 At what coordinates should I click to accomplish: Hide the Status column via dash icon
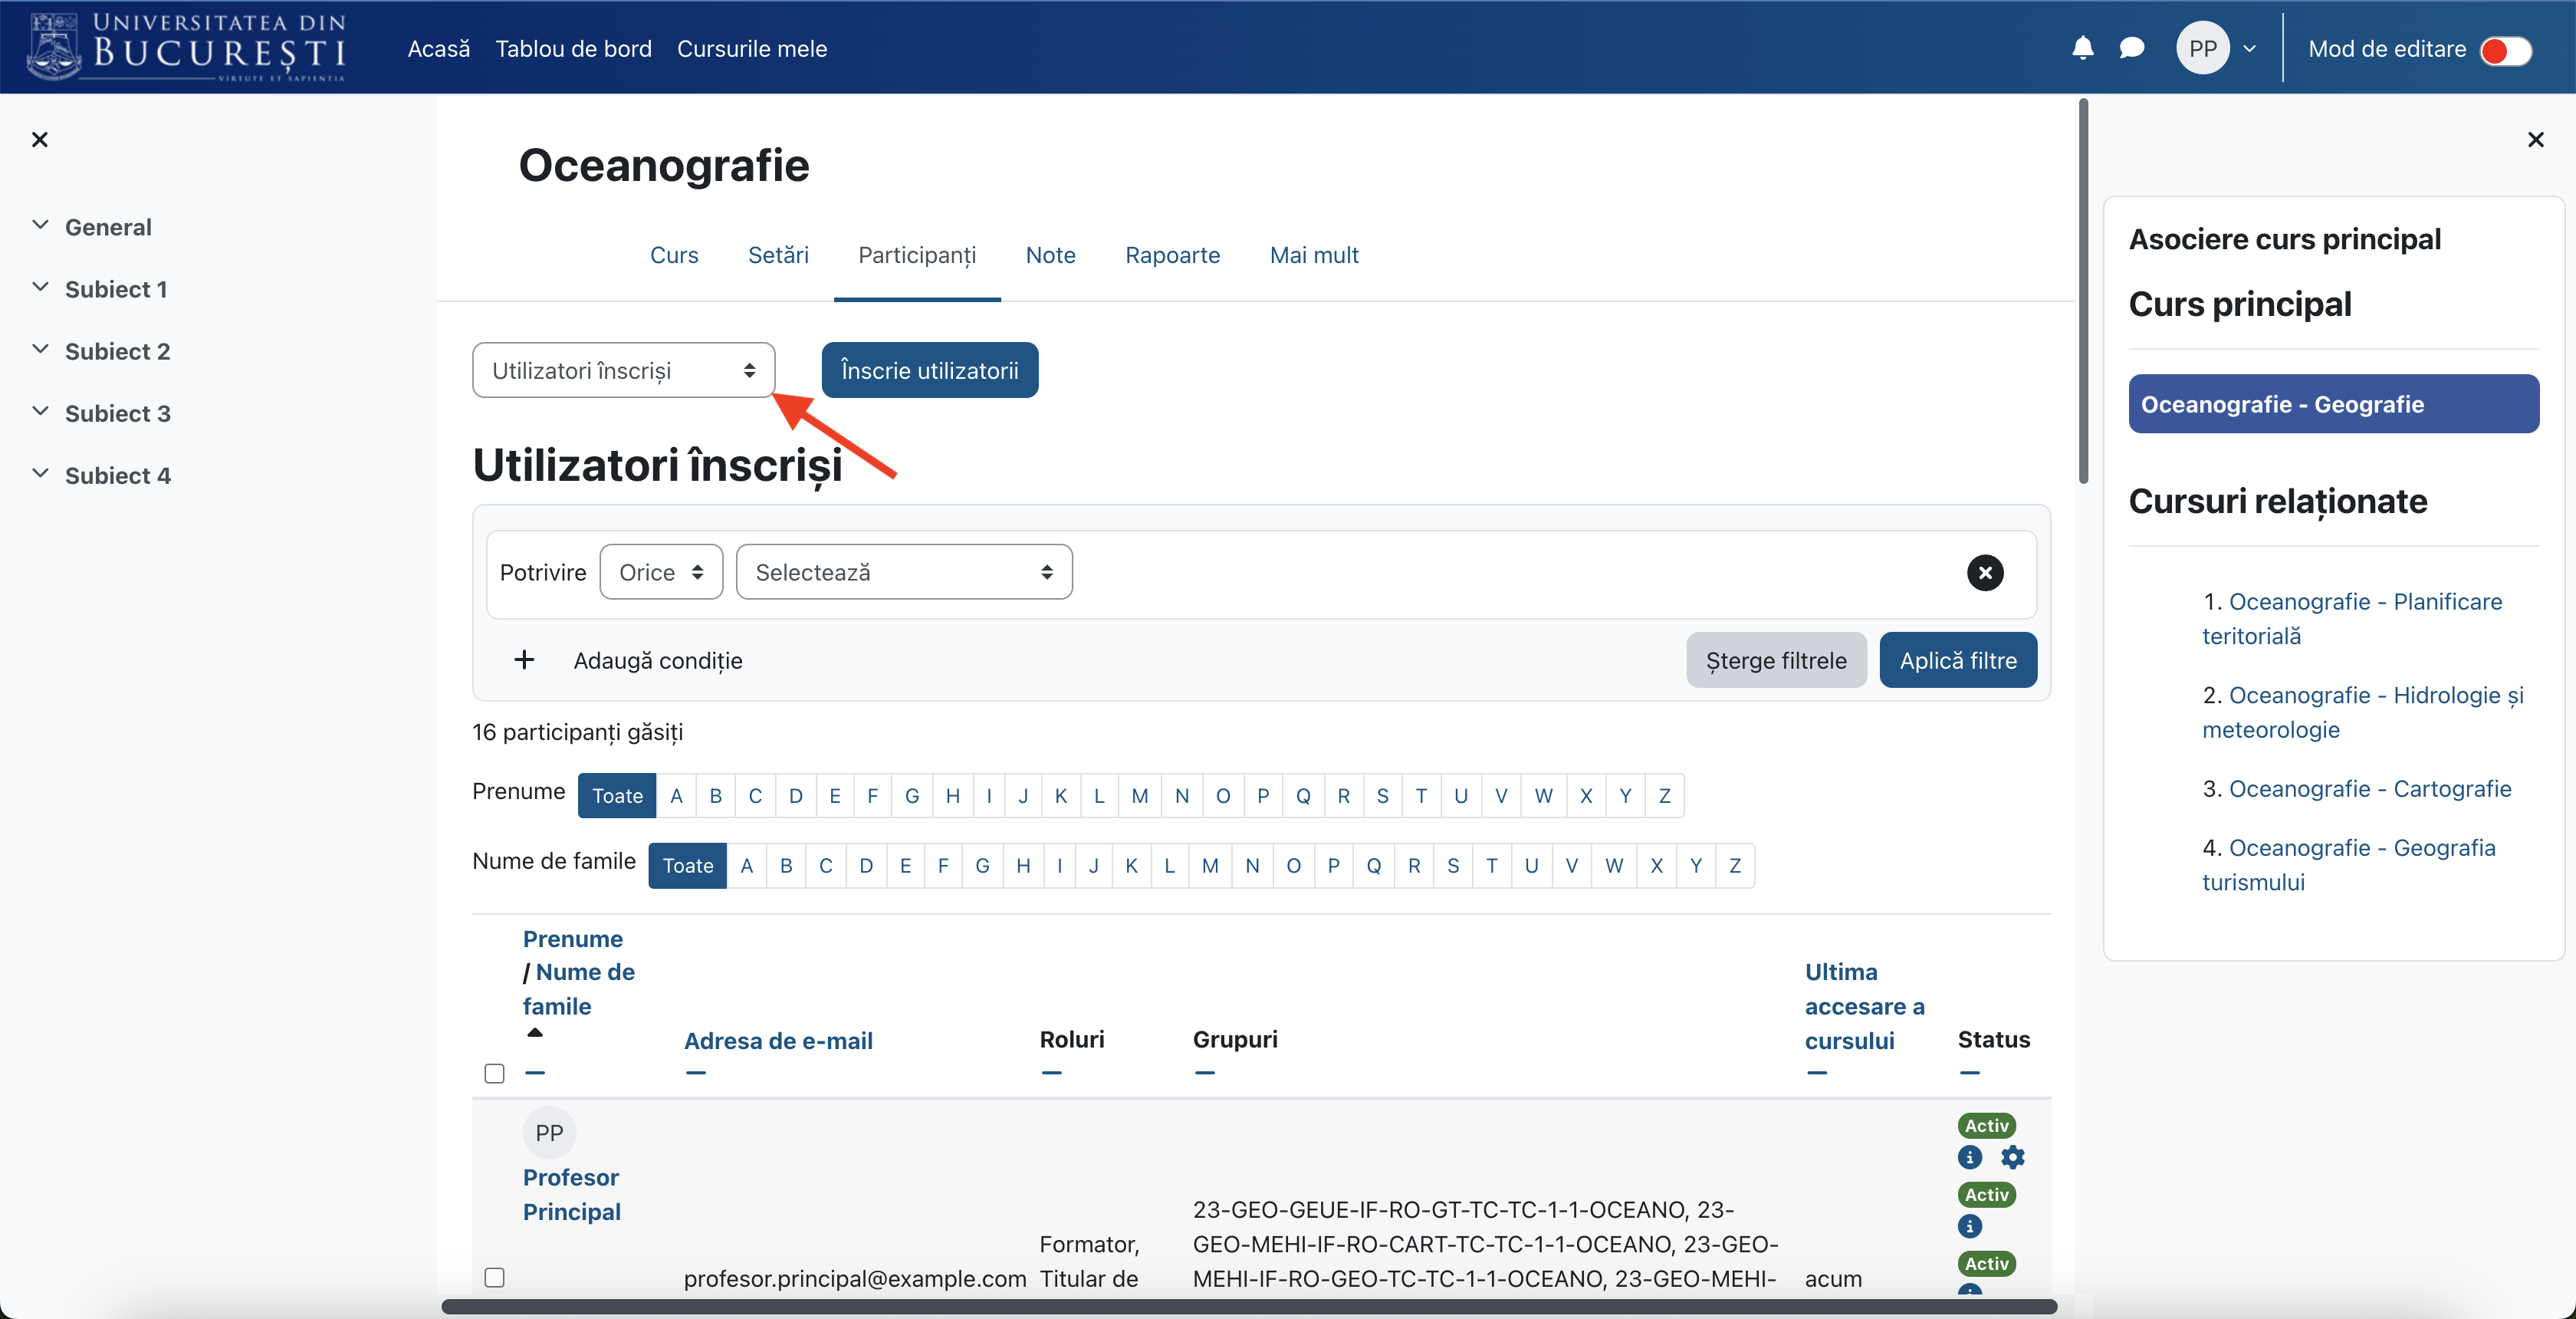tap(1969, 1073)
